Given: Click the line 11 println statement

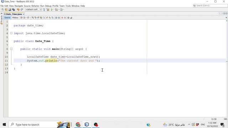Looking at the screenshot, I should click(63, 61).
